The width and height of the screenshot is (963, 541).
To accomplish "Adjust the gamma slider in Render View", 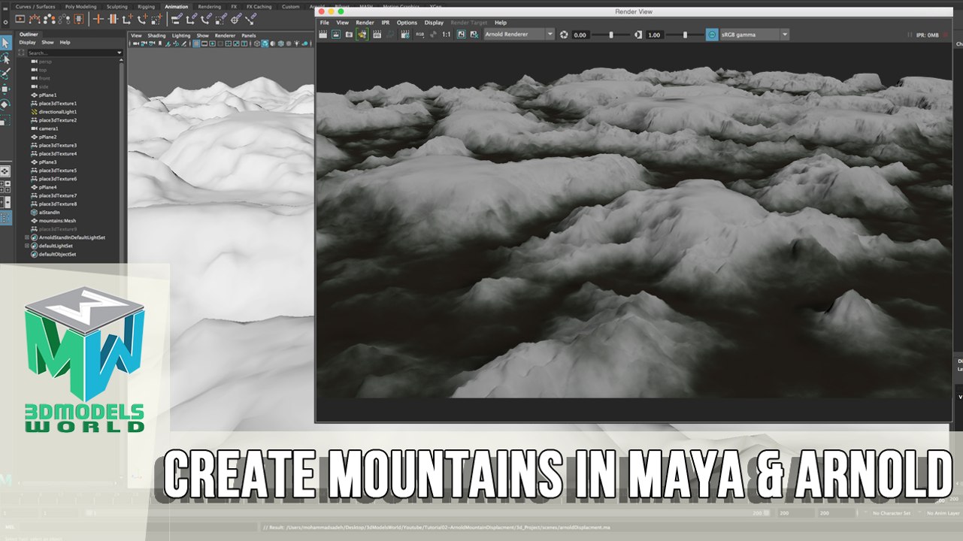I will coord(685,35).
